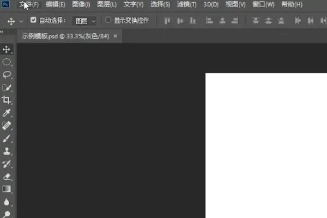This screenshot has width=327, height=218.
Task: Activate the Quick Selection tool
Action: (7, 87)
